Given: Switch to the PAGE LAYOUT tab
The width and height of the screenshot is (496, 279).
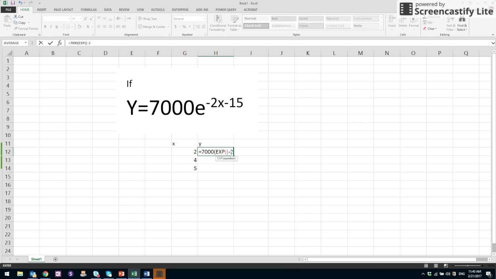Looking at the screenshot, I should coord(64,10).
